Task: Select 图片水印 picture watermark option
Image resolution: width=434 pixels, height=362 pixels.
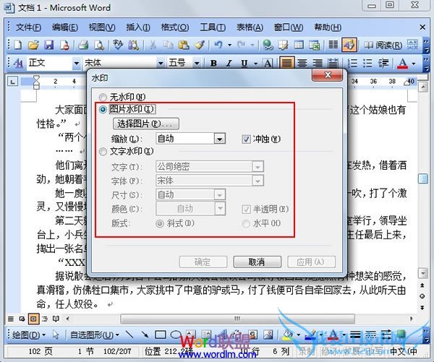Action: coord(127,109)
